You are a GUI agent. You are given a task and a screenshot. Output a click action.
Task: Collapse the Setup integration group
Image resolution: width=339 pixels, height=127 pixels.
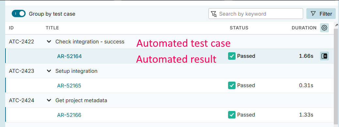[x=49, y=71]
